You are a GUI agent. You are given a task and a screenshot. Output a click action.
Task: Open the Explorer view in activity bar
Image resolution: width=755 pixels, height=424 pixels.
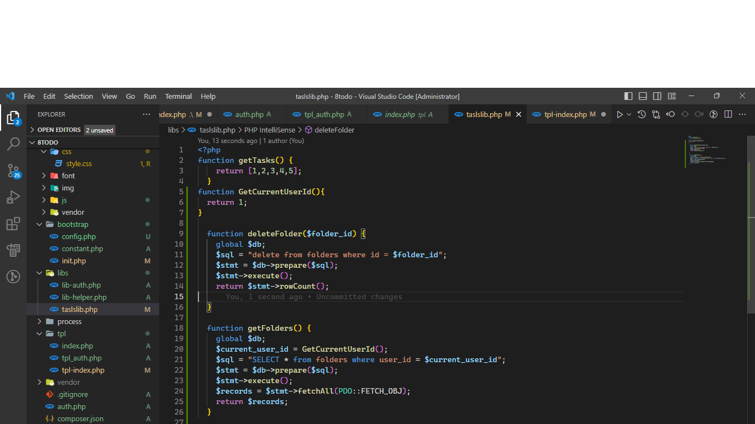[x=13, y=118]
